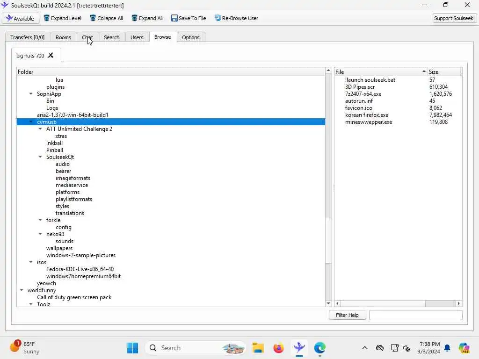This screenshot has height=359, width=479.
Task: Select file 3D Pipes.scr
Action: (x=360, y=86)
